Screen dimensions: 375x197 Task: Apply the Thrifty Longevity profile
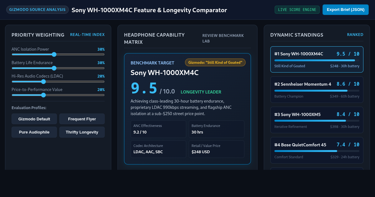(x=82, y=132)
